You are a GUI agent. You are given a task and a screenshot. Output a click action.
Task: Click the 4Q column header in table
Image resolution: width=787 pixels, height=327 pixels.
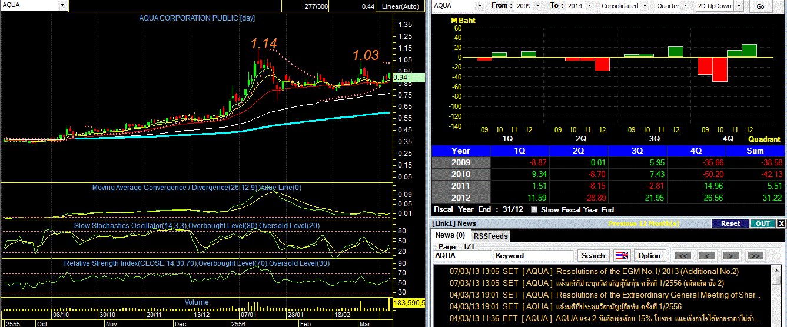tap(696, 151)
